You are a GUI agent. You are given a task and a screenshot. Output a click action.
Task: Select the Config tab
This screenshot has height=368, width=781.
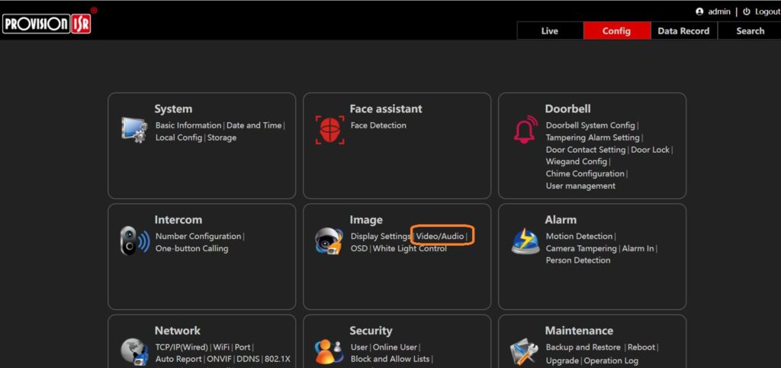616,31
